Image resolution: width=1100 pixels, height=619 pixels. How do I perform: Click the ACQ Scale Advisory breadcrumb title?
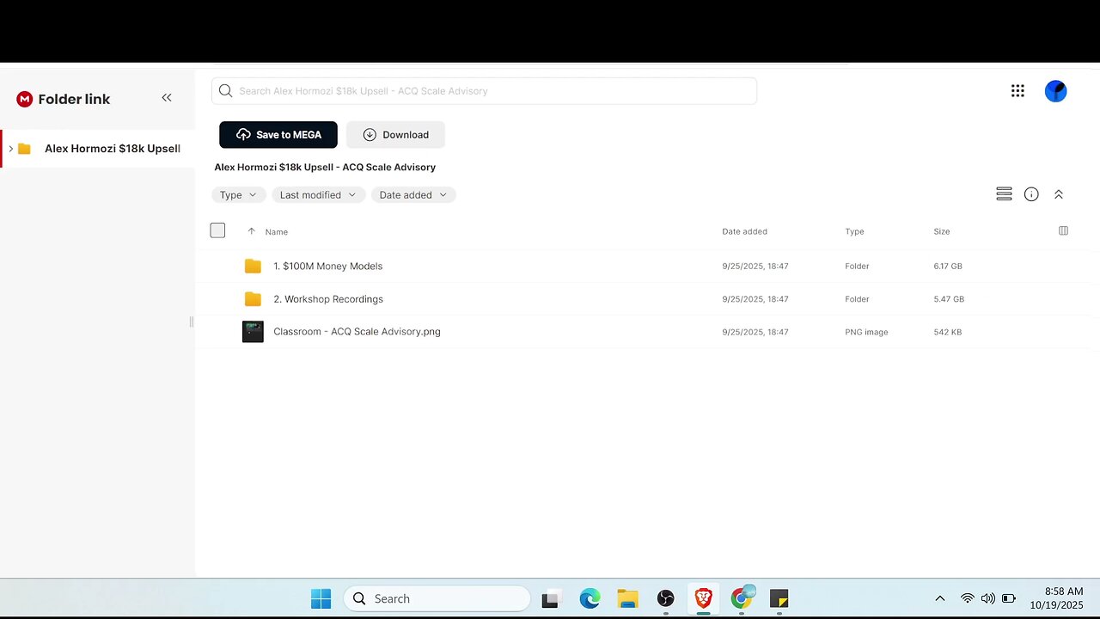[325, 167]
